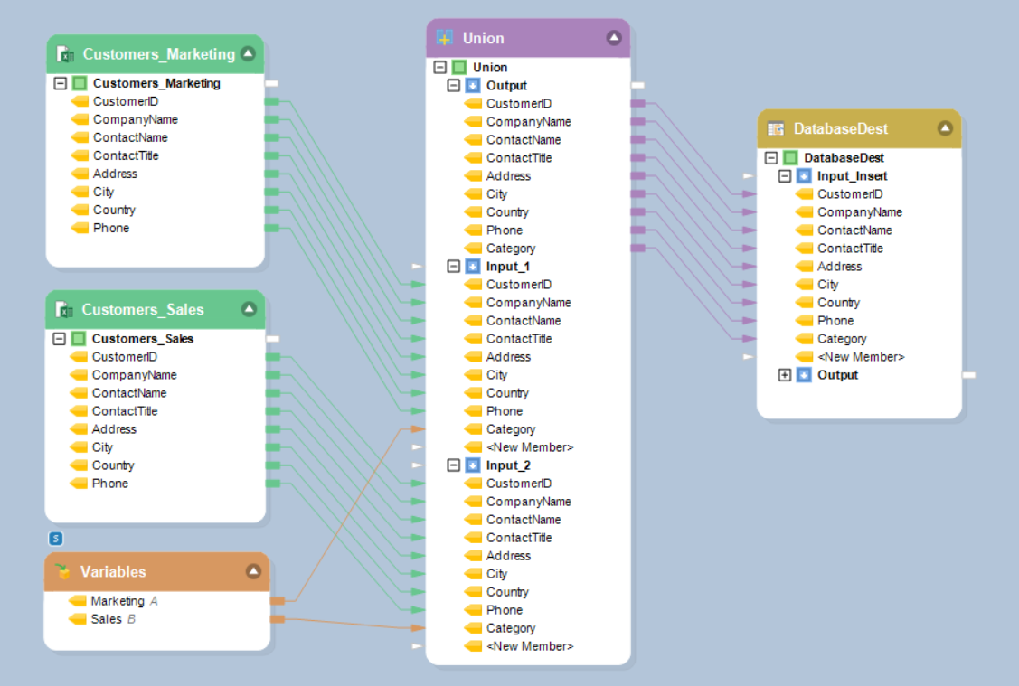Image resolution: width=1019 pixels, height=686 pixels.
Task: Collapse the Union object using header arrow
Action: 614,38
